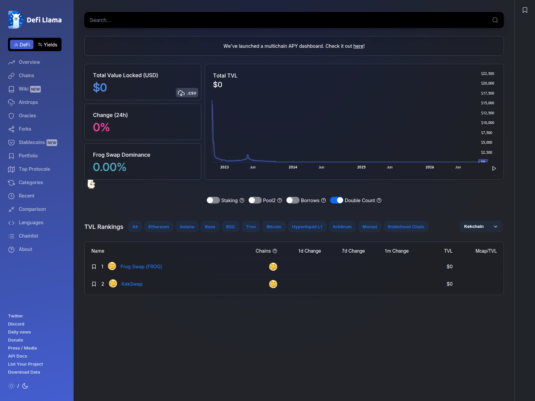Image resolution: width=535 pixels, height=401 pixels.
Task: Open Chainlist in the sidebar
Action: pyautogui.click(x=23, y=236)
